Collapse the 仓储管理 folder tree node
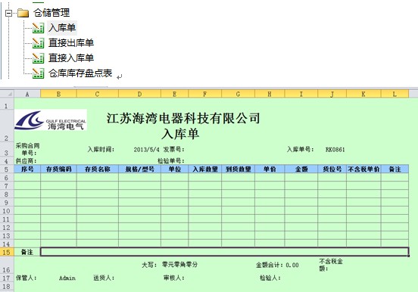 (x=9, y=13)
